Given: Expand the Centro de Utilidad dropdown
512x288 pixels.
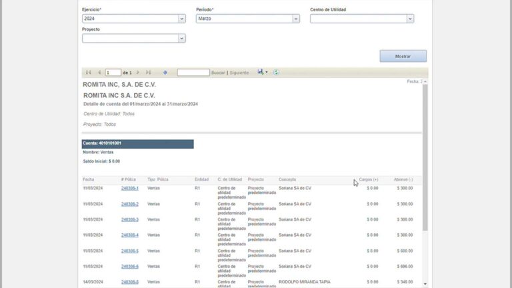Looking at the screenshot, I should click(409, 19).
